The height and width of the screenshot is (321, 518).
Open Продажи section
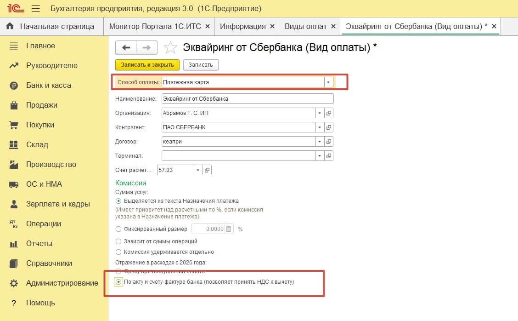[42, 105]
